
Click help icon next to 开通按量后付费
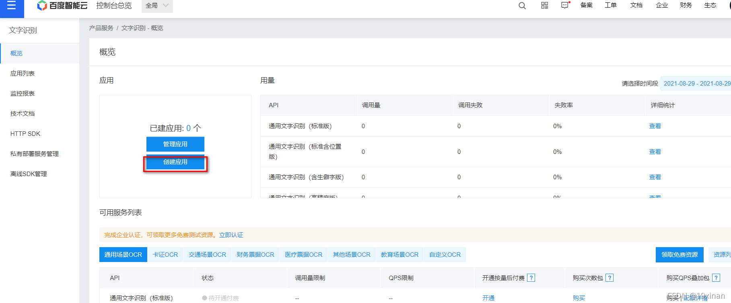pos(531,278)
